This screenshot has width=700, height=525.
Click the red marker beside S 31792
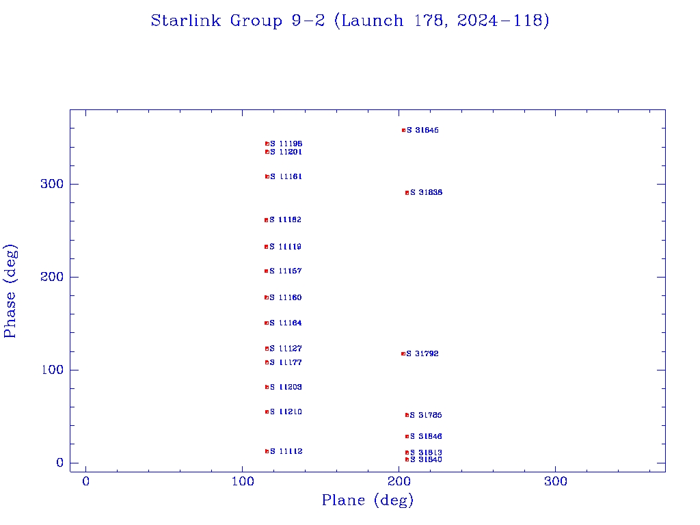click(403, 354)
